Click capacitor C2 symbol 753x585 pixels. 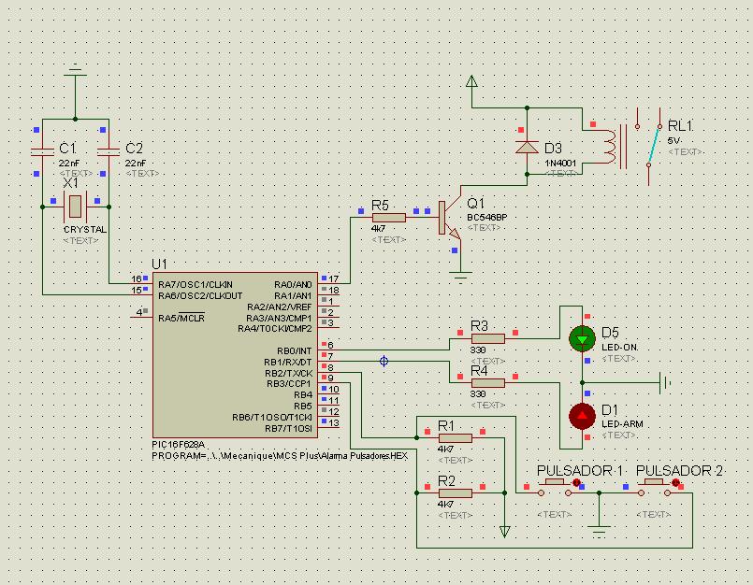coord(108,152)
